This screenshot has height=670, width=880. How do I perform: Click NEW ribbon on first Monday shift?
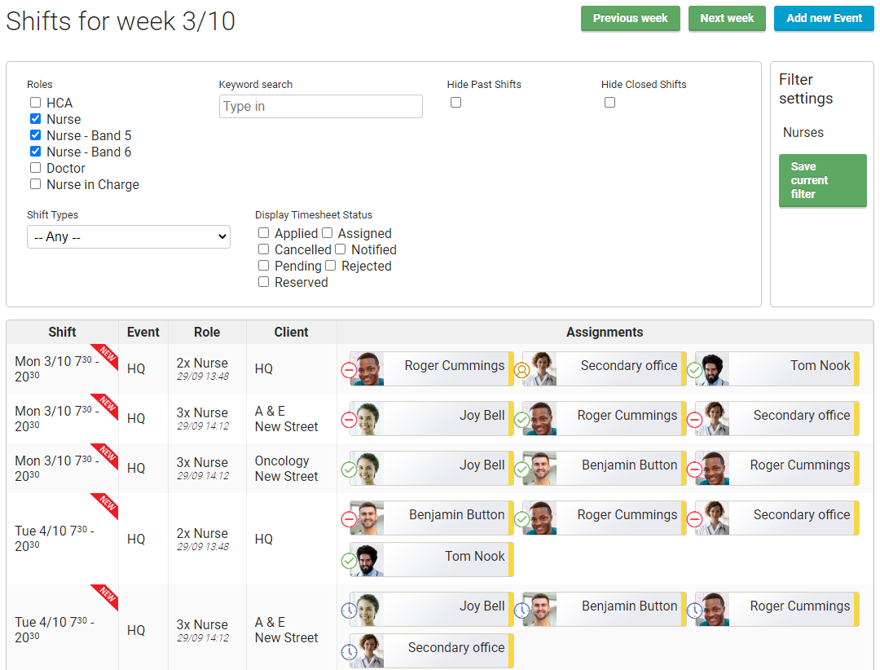105,355
